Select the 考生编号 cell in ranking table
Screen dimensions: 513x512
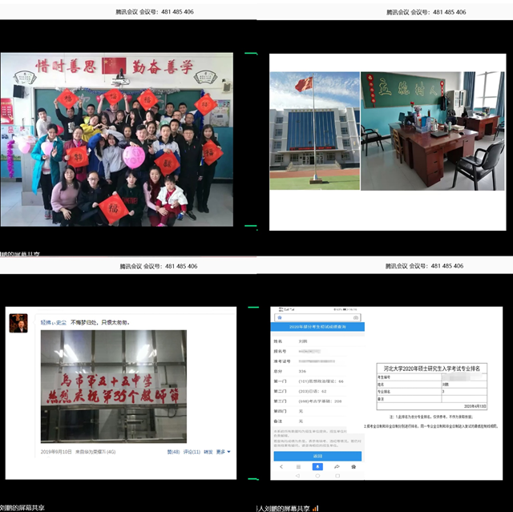tap(409, 377)
